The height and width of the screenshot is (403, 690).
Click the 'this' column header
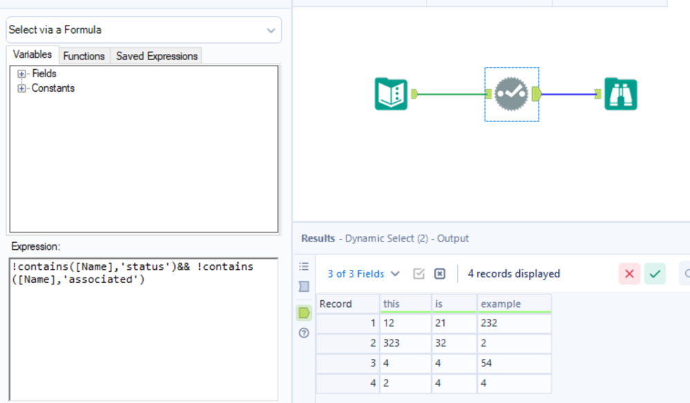(405, 304)
